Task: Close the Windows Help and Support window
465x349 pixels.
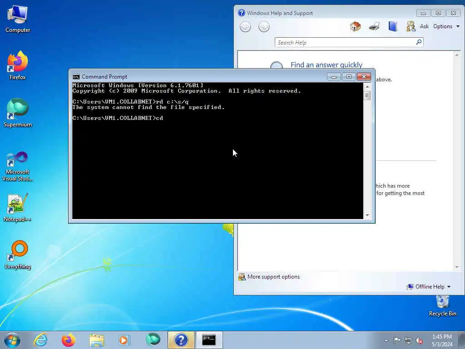Action: click(454, 13)
